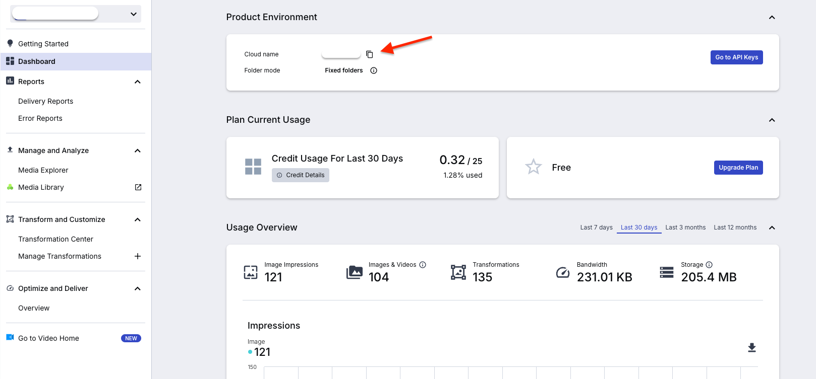Screen dimensions: 816x379
Task: Click the Fixed folders value text
Action: 344,70
